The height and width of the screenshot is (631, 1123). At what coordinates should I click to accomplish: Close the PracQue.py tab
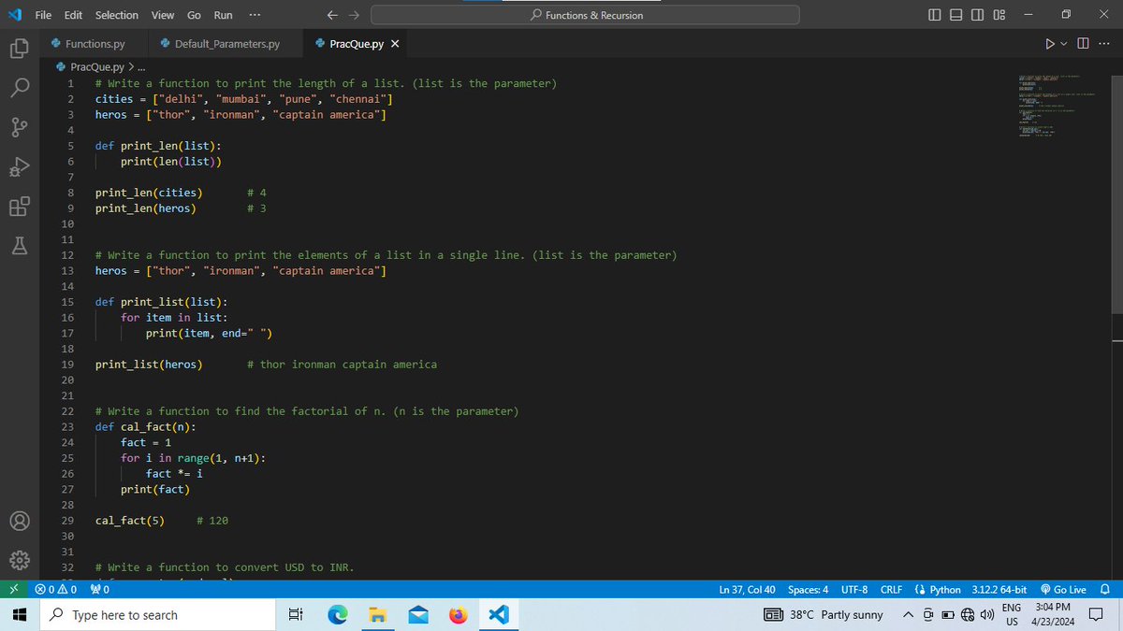(395, 44)
